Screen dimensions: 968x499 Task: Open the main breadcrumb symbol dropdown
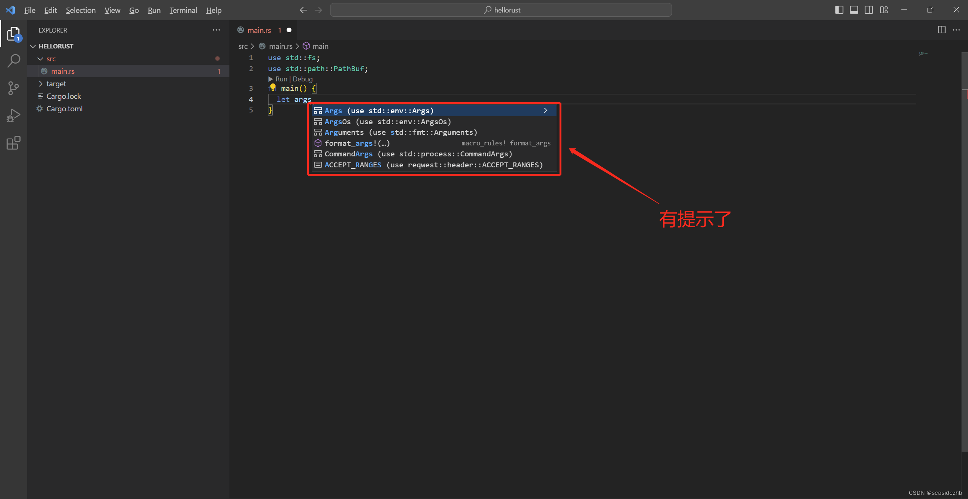click(x=320, y=46)
